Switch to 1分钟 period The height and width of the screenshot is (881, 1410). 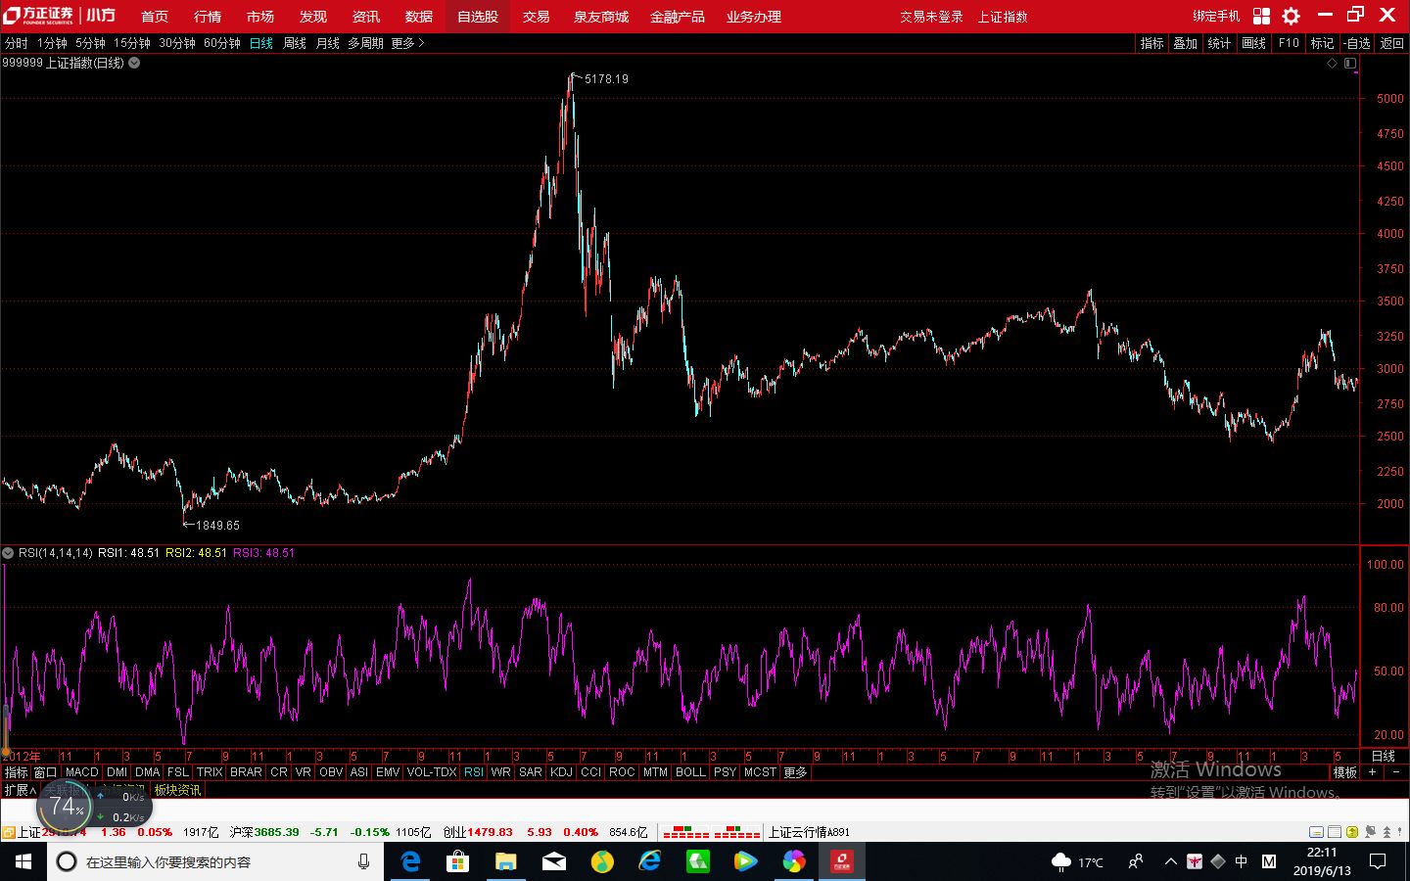[x=52, y=43]
